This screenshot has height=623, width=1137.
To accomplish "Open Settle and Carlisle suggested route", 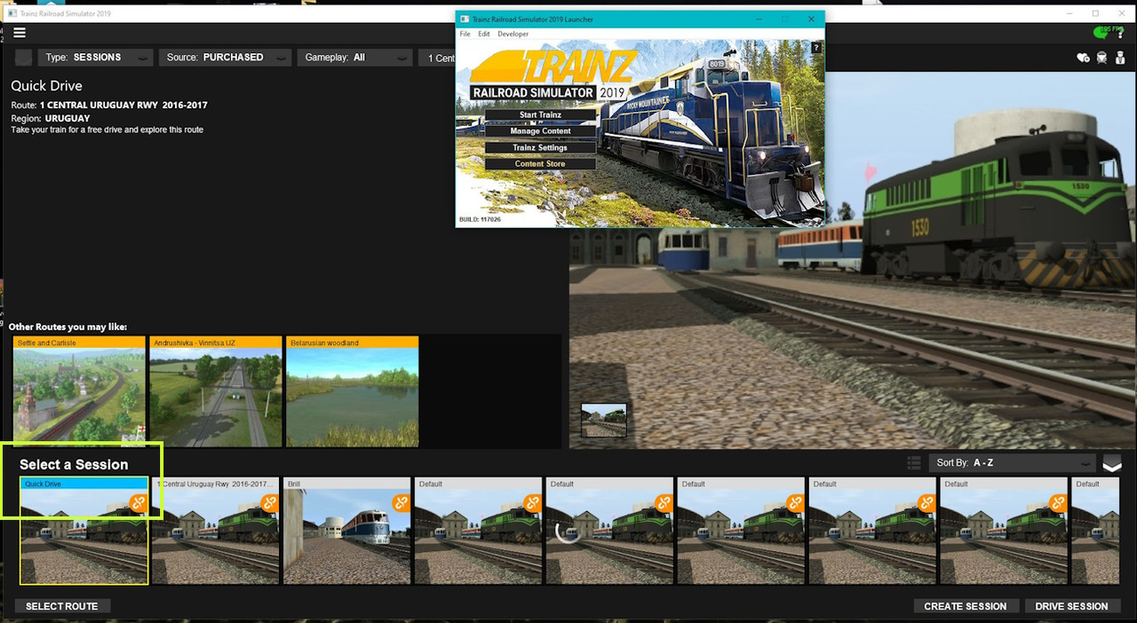I will tap(79, 391).
